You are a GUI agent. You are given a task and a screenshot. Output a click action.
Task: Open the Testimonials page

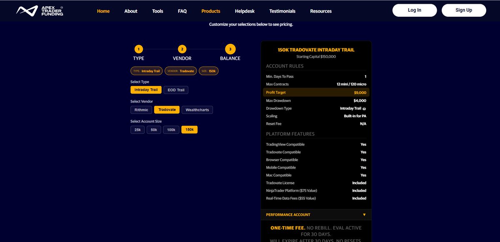coord(282,11)
